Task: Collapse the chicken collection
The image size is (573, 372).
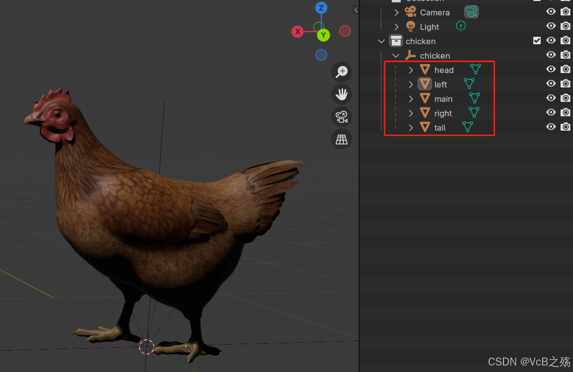Action: click(381, 41)
